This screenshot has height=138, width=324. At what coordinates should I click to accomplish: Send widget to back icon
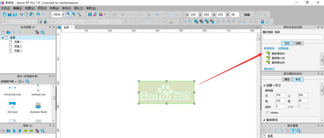pos(202,22)
